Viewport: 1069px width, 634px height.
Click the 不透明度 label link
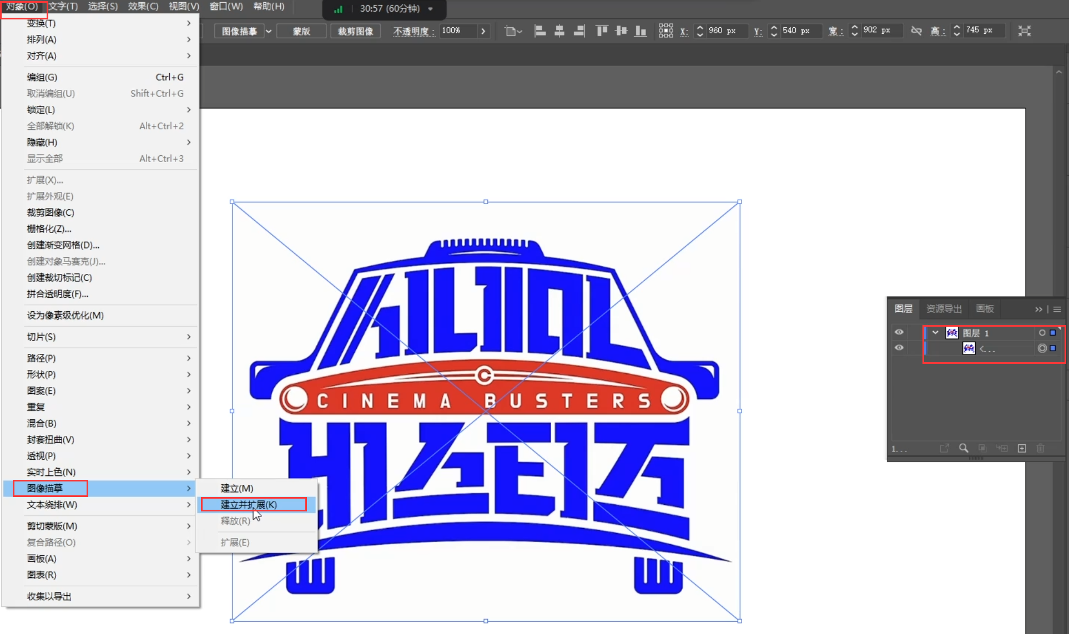pyautogui.click(x=414, y=31)
